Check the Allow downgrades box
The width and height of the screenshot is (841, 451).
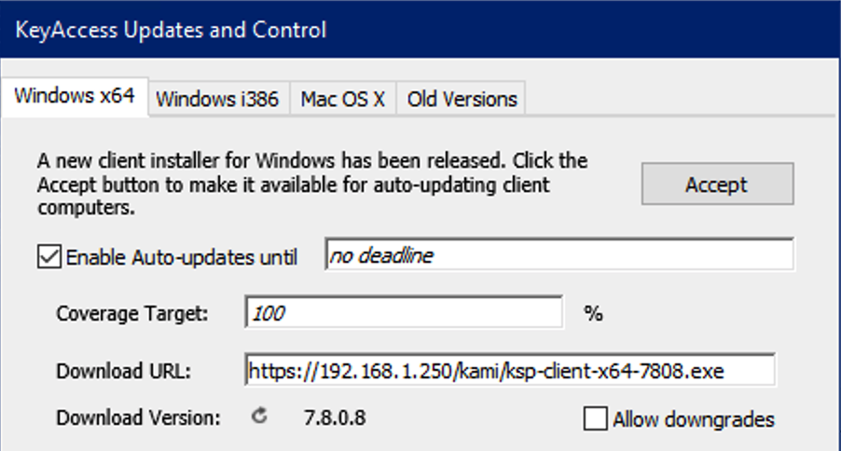[x=596, y=418]
